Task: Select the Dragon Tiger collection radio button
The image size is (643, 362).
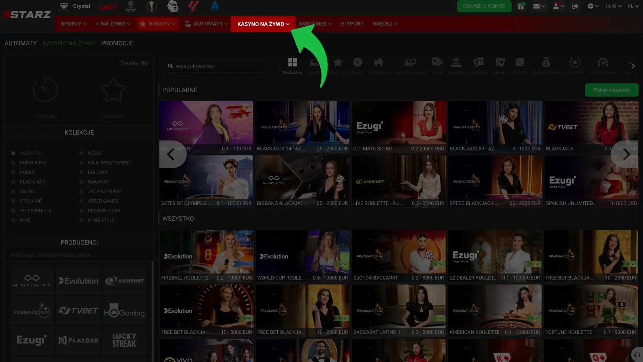Action: tap(81, 211)
